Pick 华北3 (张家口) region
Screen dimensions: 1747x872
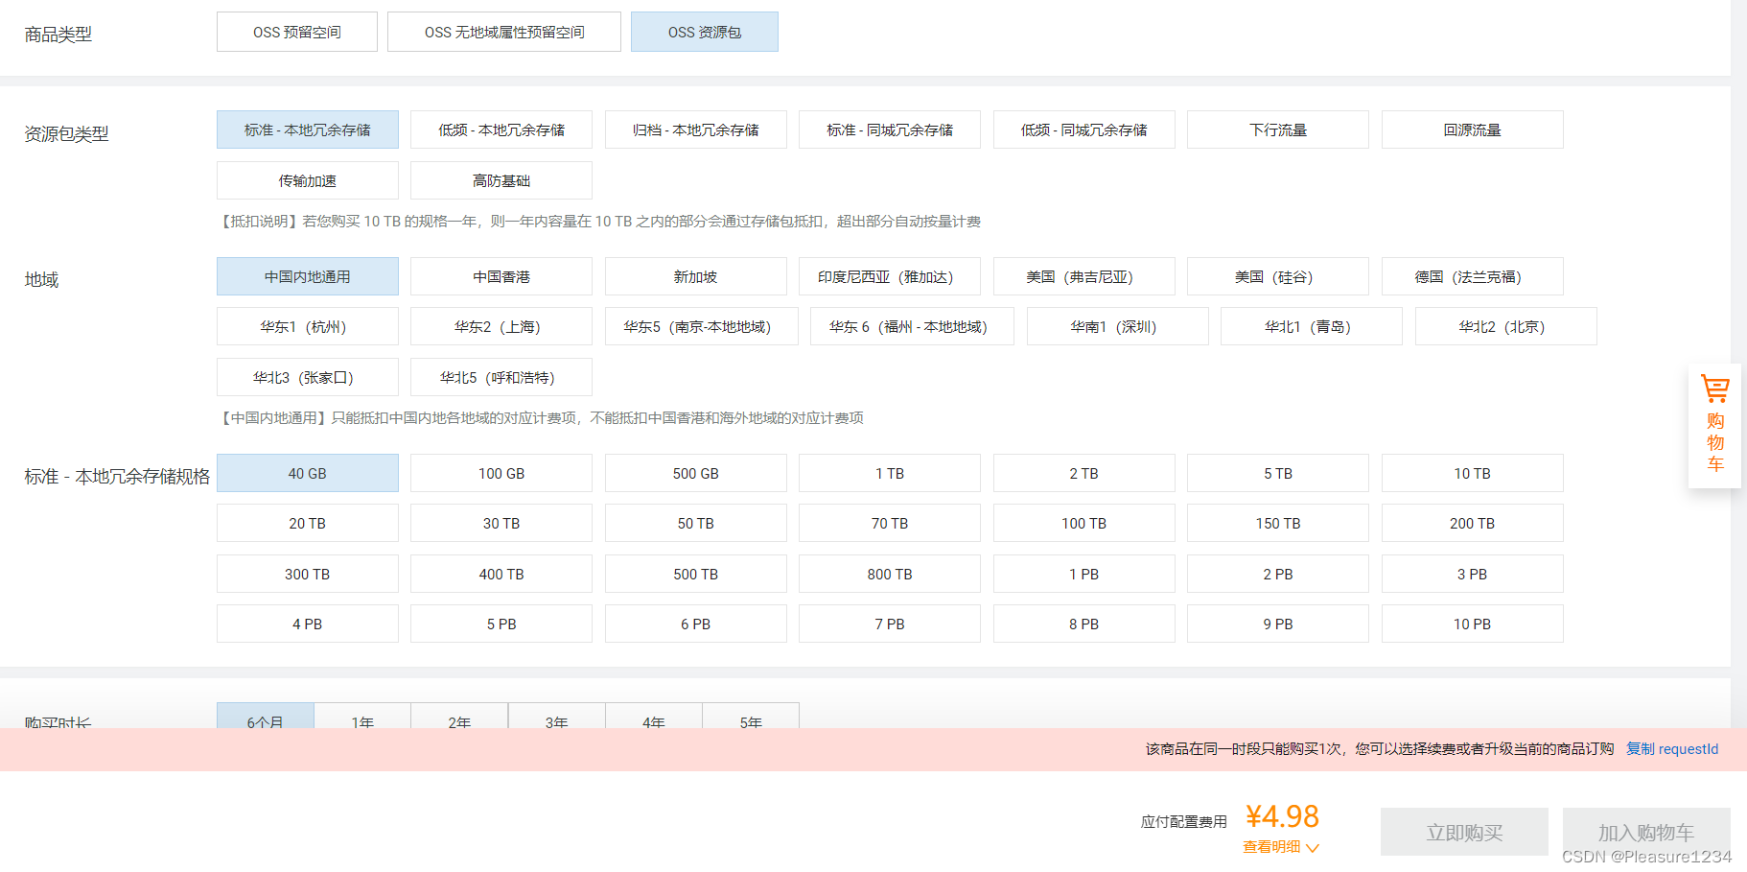308,377
